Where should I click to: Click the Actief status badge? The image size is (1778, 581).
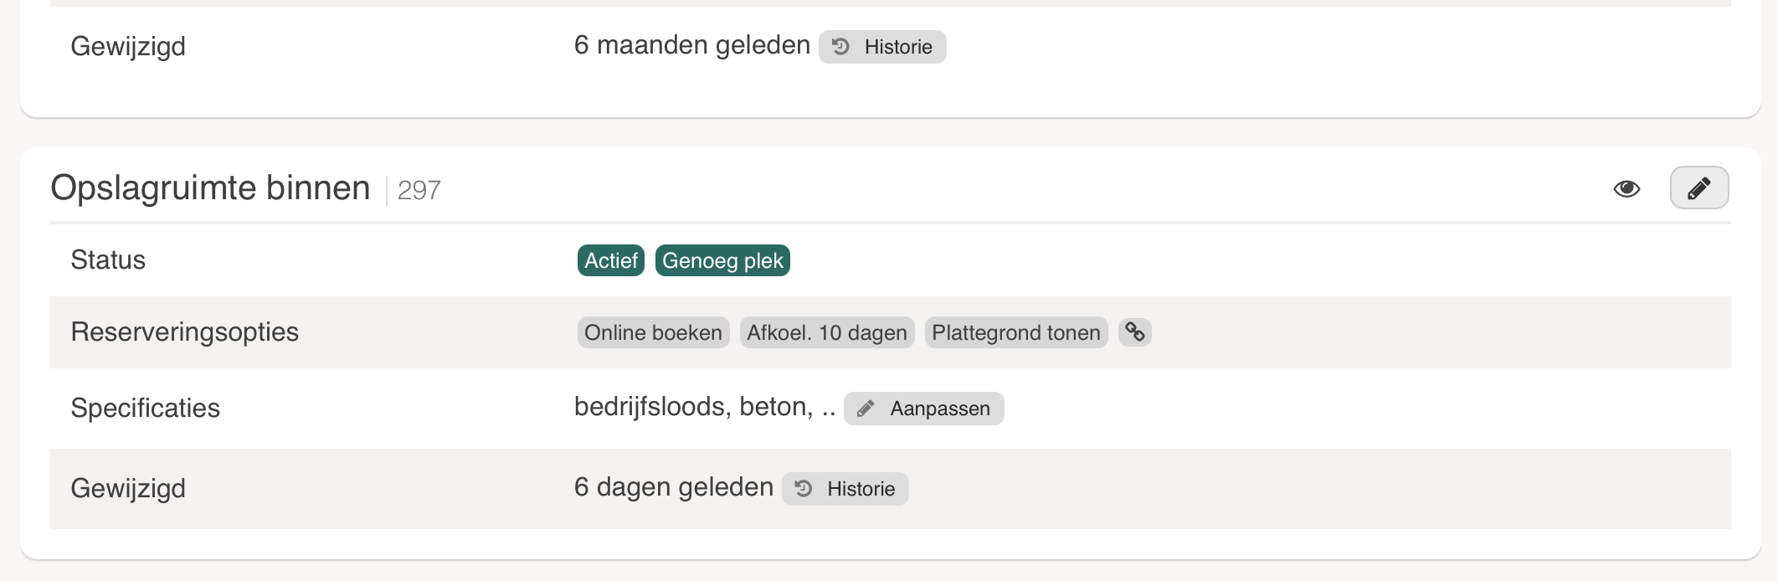tap(611, 260)
